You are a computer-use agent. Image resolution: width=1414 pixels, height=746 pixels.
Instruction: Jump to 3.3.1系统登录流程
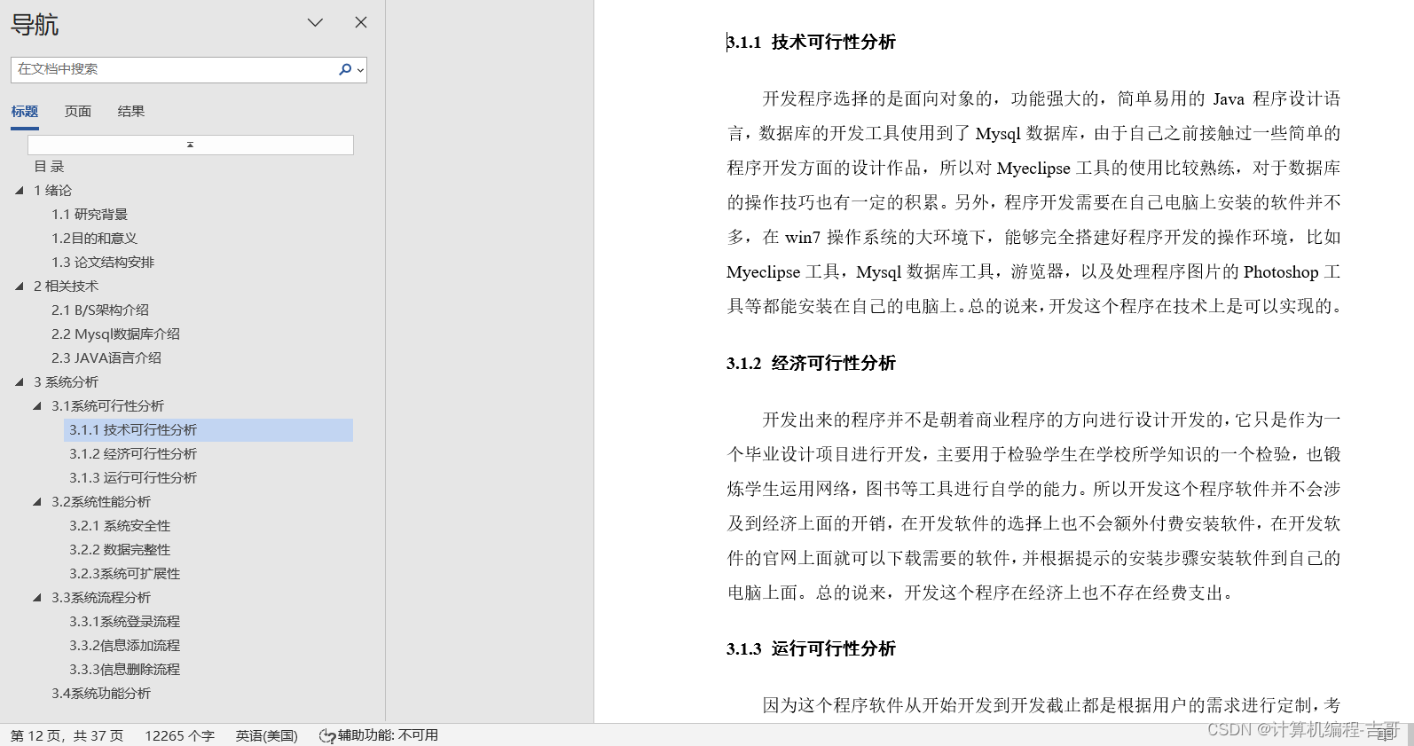tap(125, 622)
